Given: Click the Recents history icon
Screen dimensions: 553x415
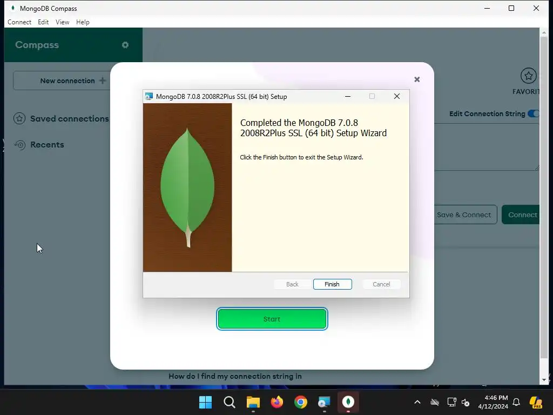Looking at the screenshot, I should tap(20, 145).
